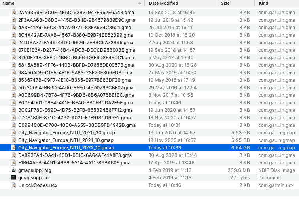Viewport: 299px width, 200px height.
Task: Click the file icon for 4A3F41A9-B9C3-447A-9771-83FA534C8621.gma
Action: [x=13, y=28]
